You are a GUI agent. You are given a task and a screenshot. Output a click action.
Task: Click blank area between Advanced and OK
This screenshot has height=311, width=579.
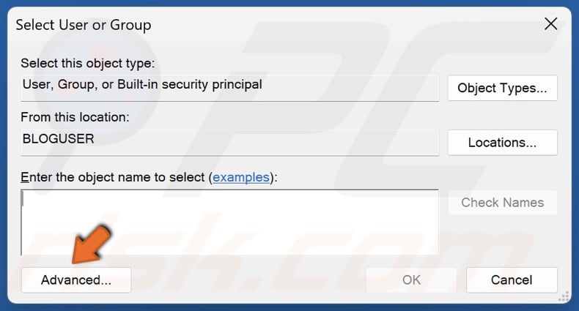[248, 280]
